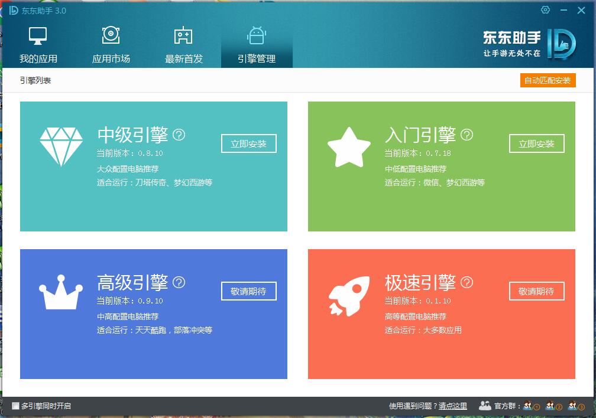Click the 官方群 people icon

point(485,406)
